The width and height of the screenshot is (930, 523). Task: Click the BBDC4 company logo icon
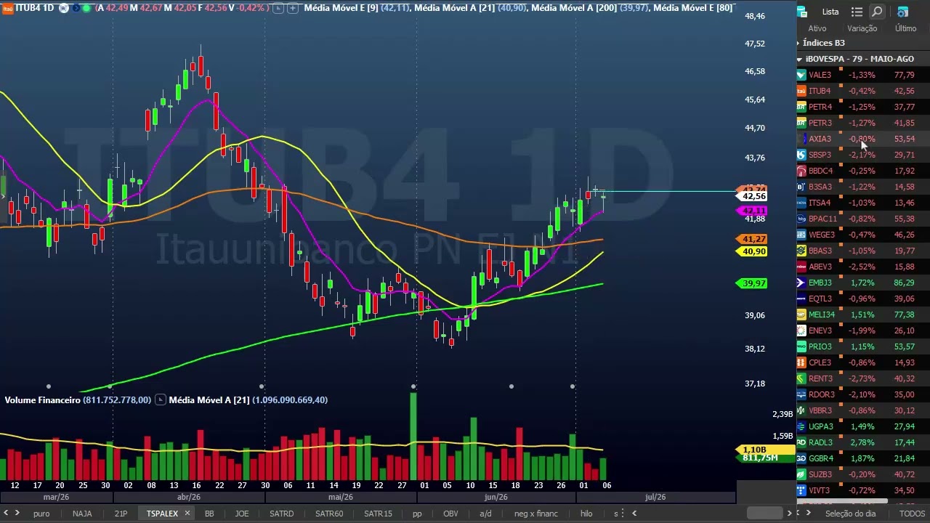(x=801, y=171)
